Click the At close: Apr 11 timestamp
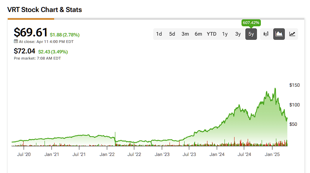This screenshot has width=310, height=173. pos(46,42)
